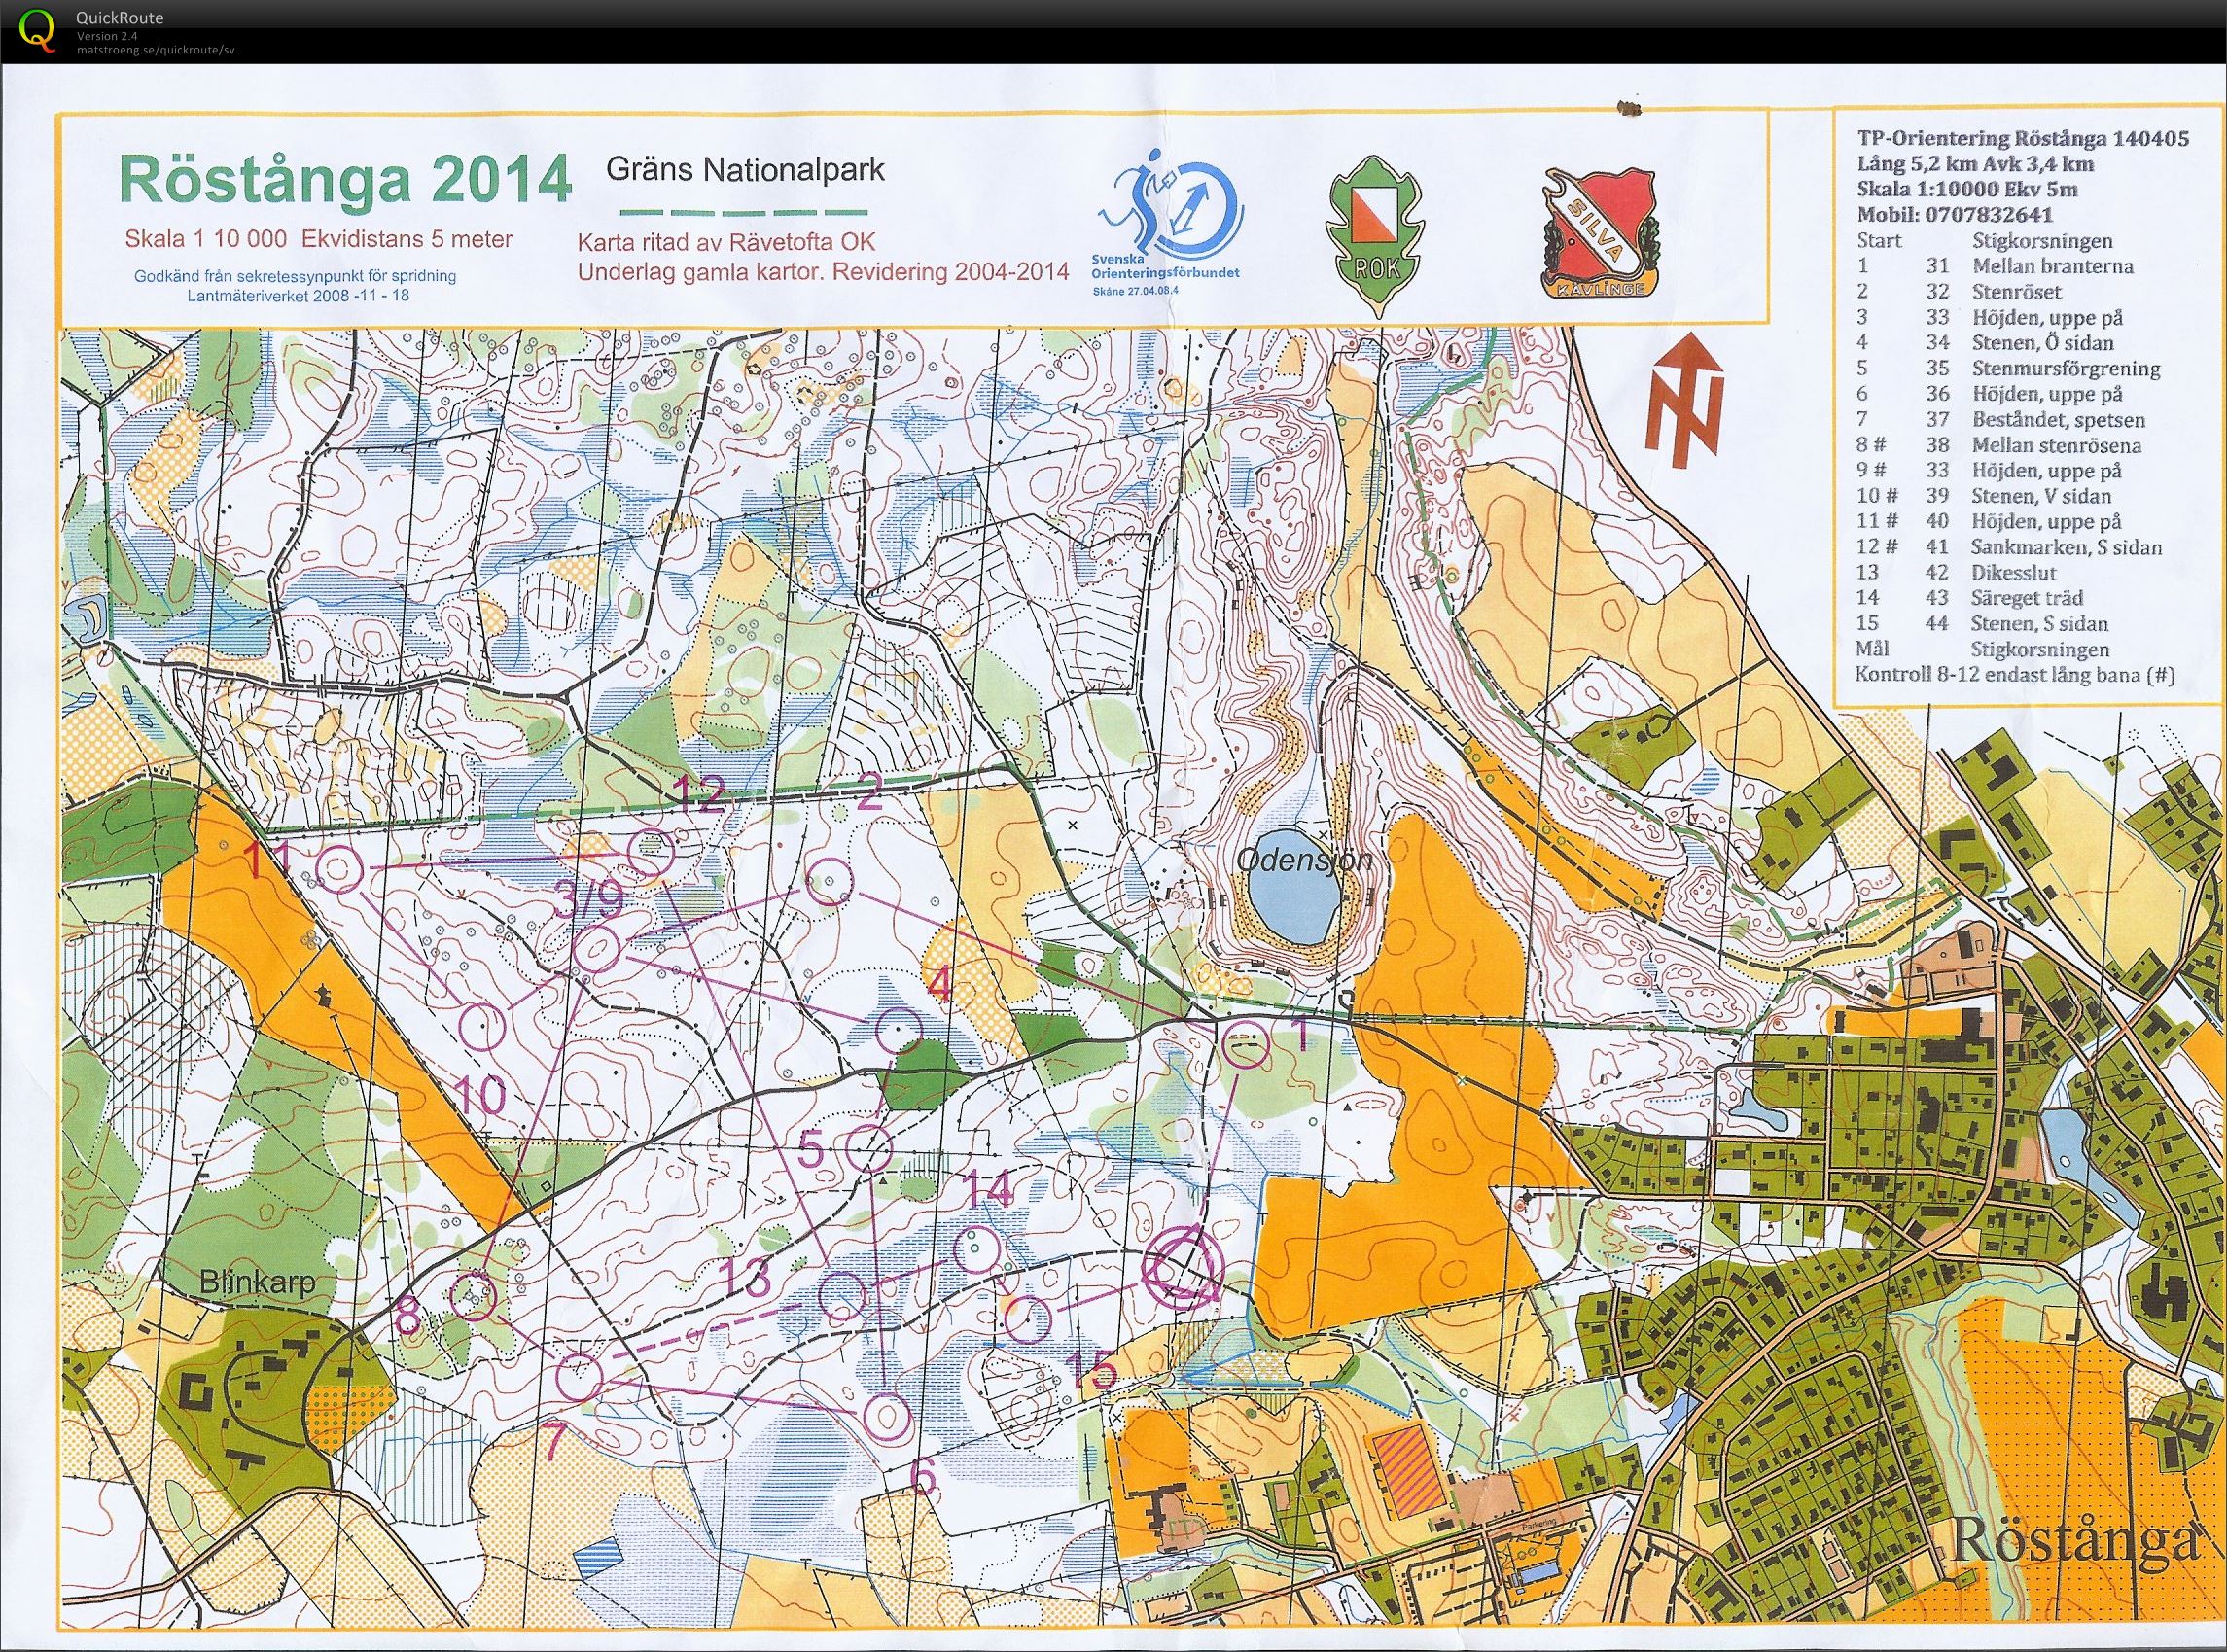Select control circle 8 near Blinkarp

point(473,1296)
